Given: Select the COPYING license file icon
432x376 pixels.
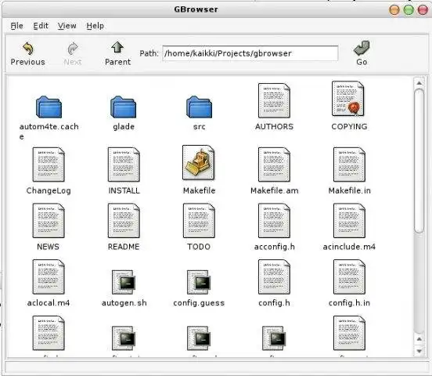Looking at the screenshot, I should point(348,99).
